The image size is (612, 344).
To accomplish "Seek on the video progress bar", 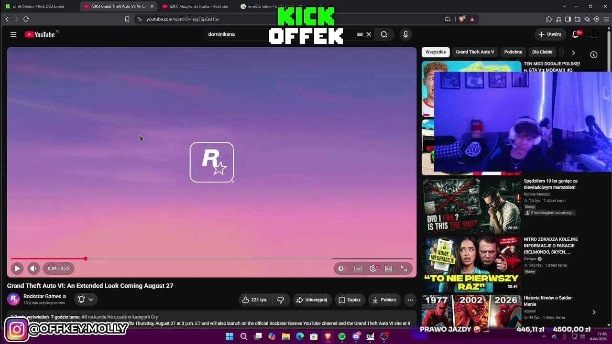I will coord(212,258).
